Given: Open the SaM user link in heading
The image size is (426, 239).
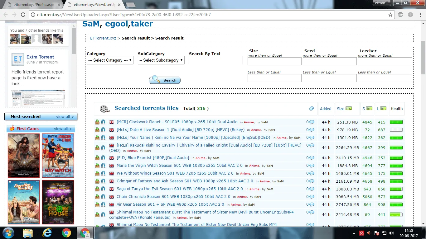Looking at the screenshot, I should point(91,24).
